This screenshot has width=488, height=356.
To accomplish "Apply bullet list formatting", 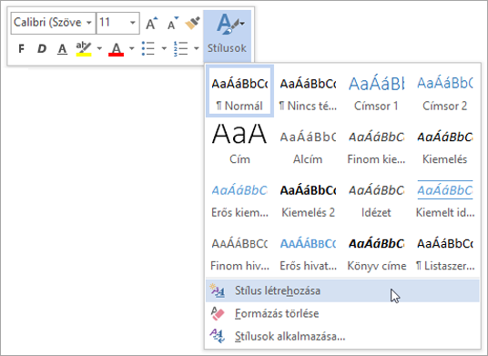I will pyautogui.click(x=148, y=48).
